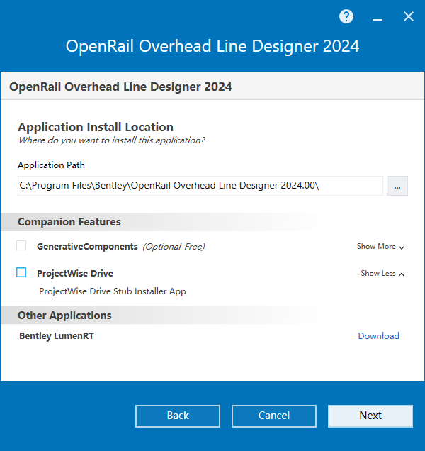425x451 pixels.
Task: Open the help question mark icon
Action: coord(346,16)
